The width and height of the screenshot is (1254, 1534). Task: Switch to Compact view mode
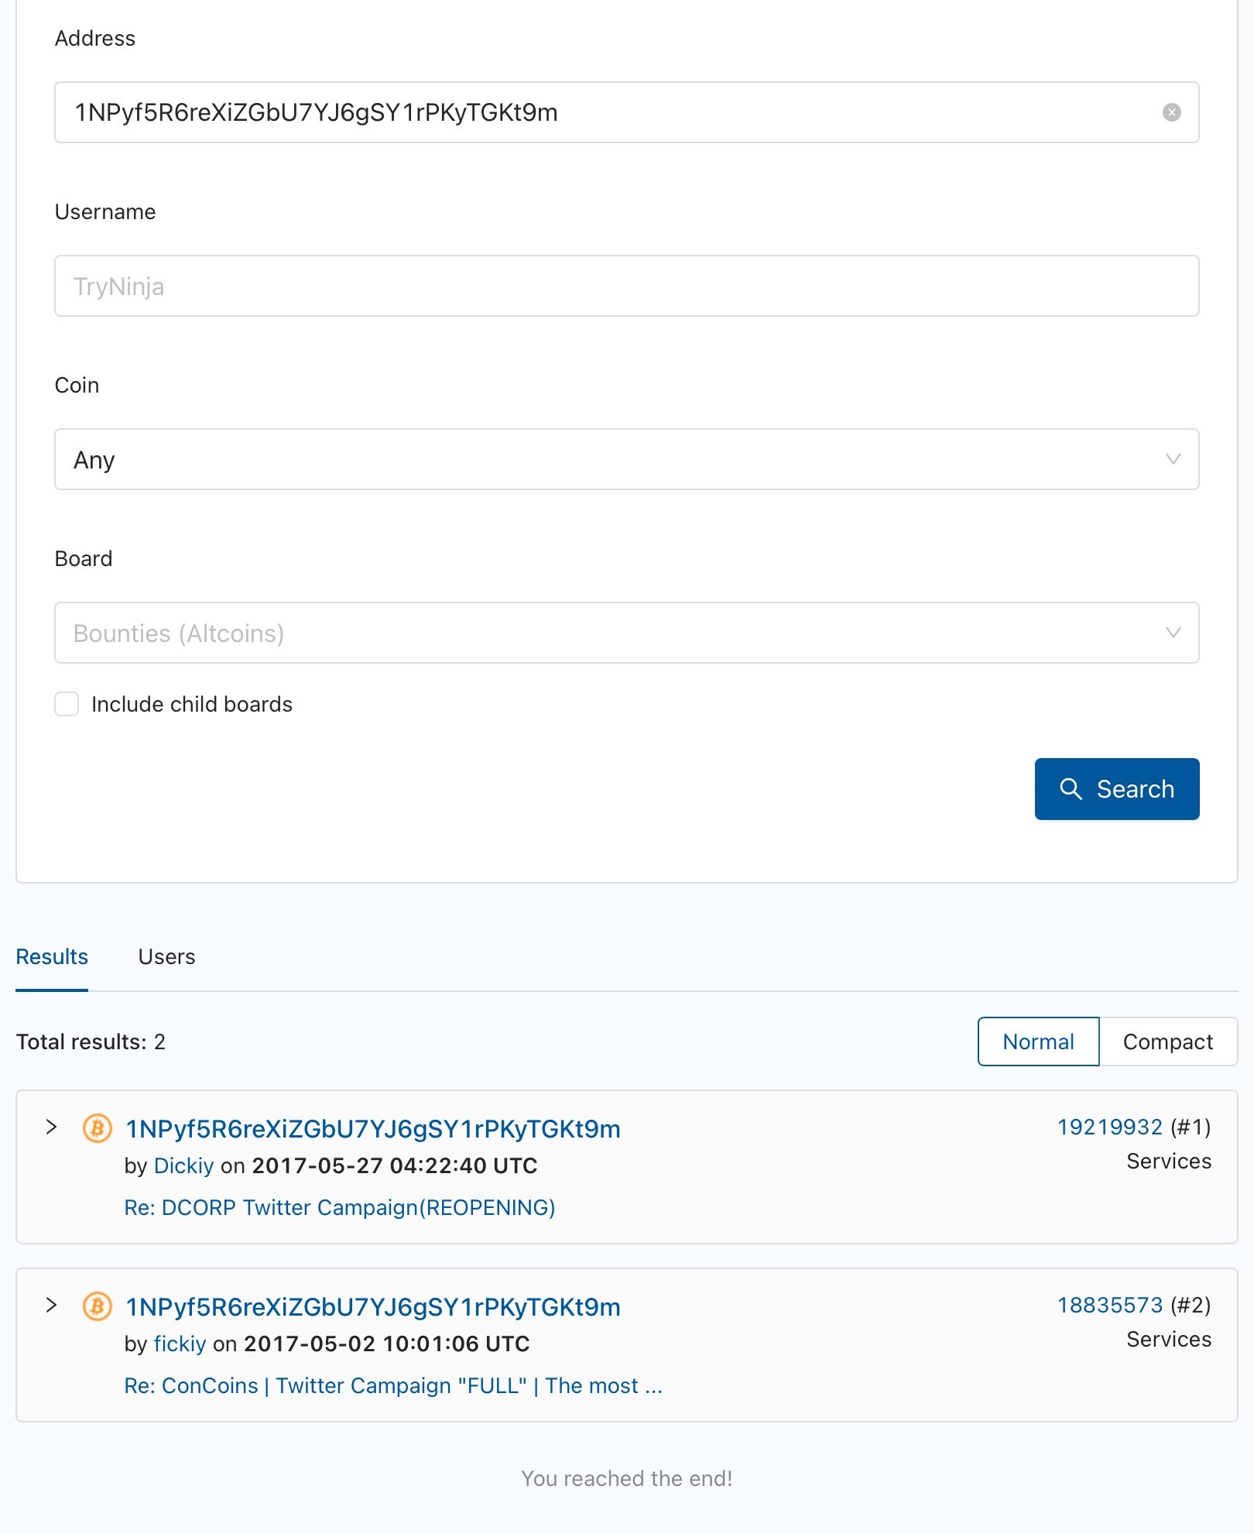(1168, 1042)
